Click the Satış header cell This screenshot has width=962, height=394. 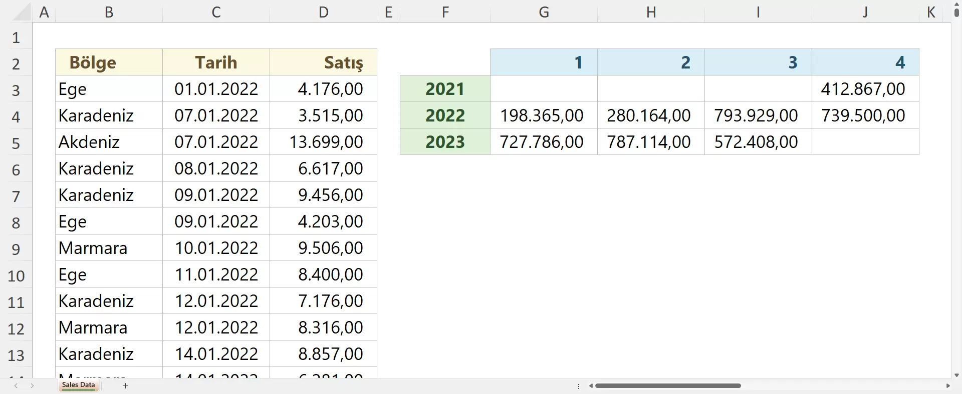click(323, 62)
